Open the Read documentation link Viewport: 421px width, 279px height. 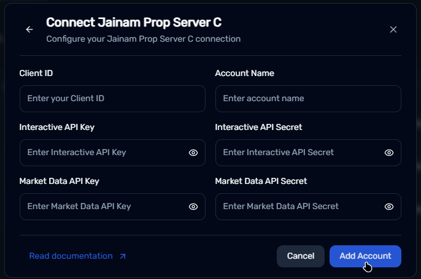(x=71, y=256)
